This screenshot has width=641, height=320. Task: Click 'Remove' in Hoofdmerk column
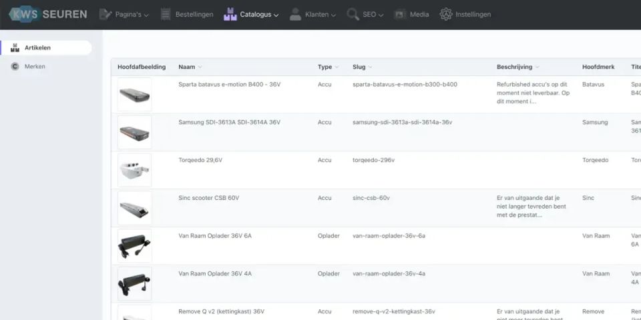[593, 311]
